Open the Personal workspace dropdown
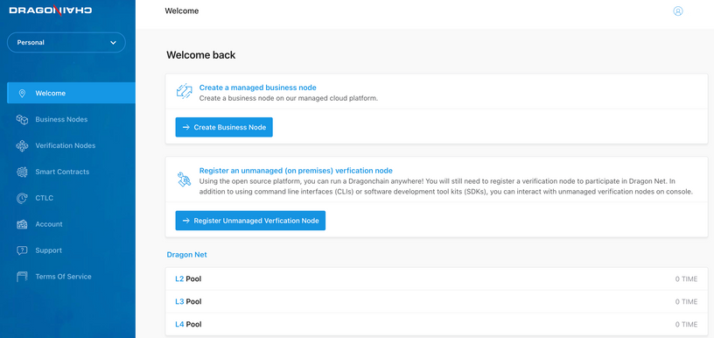Screen dimensions: 714x338 coord(66,42)
